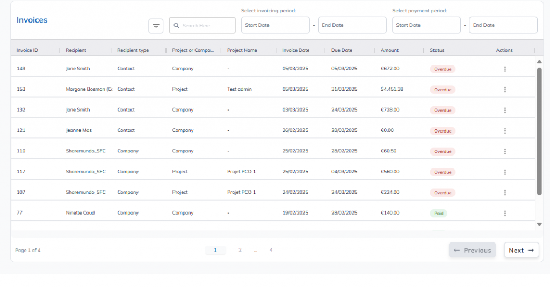Click the Previous page button
The height and width of the screenshot is (287, 550).
(472, 250)
